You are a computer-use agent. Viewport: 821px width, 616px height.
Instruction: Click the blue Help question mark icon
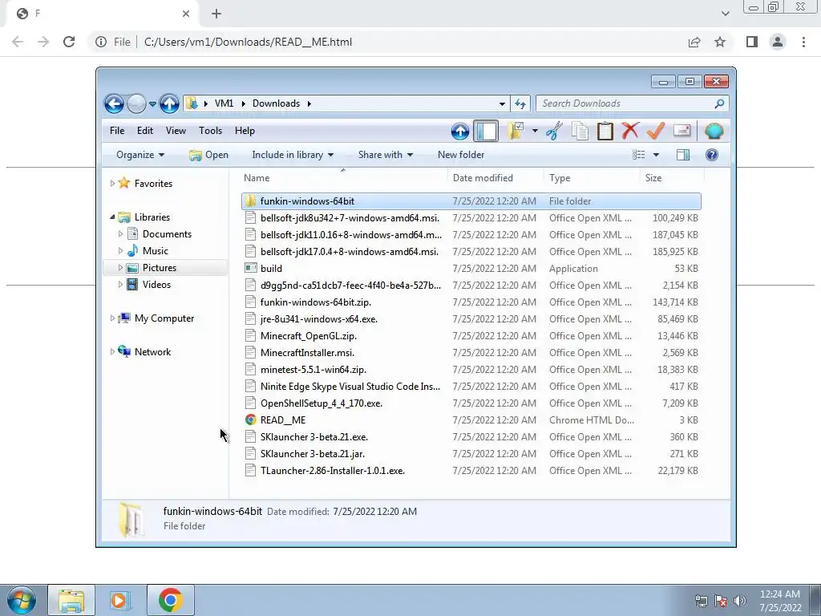(x=712, y=155)
